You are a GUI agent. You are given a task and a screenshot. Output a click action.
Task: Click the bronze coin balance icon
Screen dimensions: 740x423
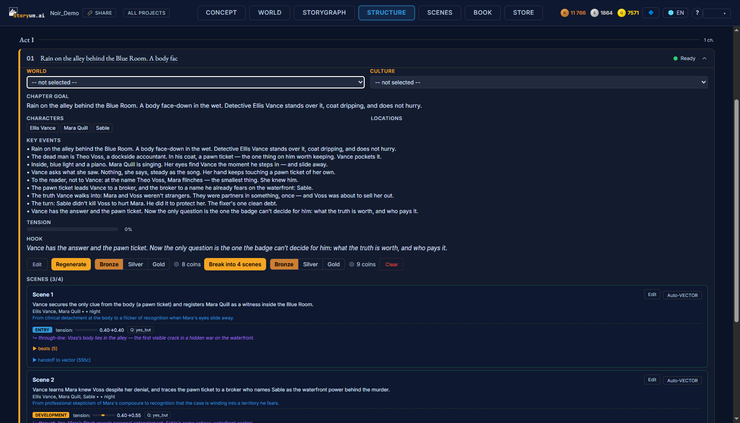(564, 13)
